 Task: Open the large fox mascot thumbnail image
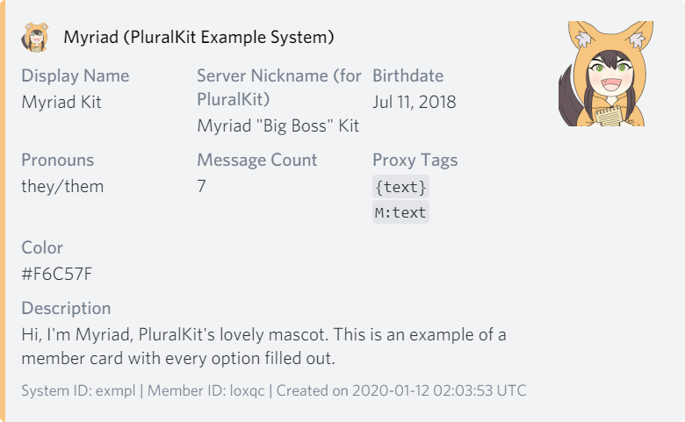[602, 74]
